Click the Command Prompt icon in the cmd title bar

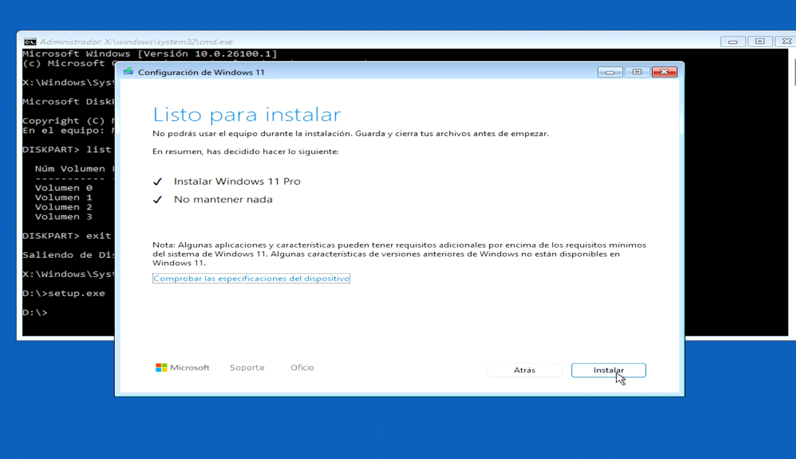(x=30, y=42)
